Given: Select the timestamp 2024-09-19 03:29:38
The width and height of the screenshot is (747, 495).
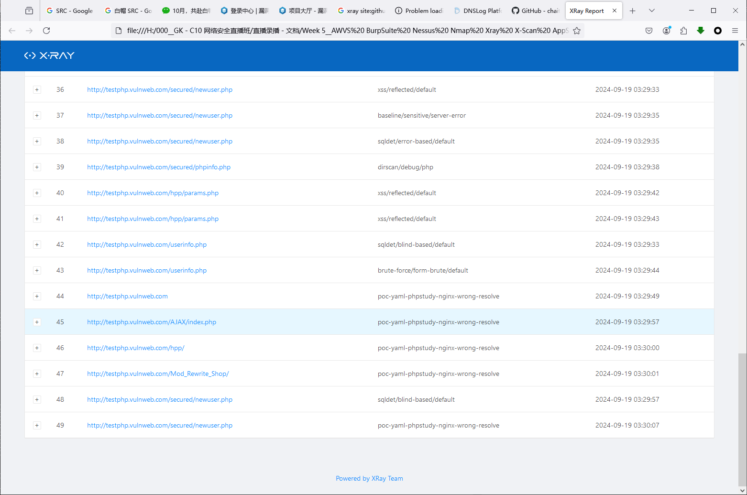Looking at the screenshot, I should (x=627, y=167).
